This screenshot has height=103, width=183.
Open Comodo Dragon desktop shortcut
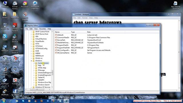(25, 16)
